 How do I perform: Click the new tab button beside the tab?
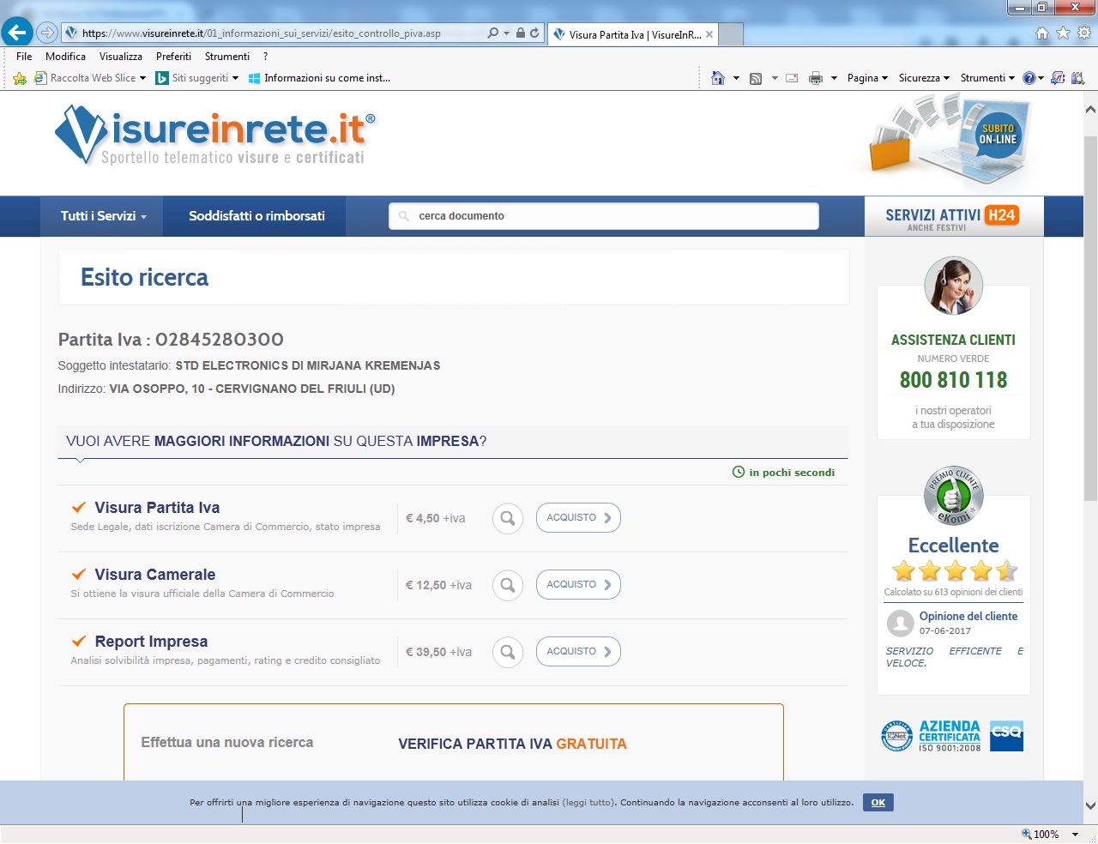[x=730, y=34]
